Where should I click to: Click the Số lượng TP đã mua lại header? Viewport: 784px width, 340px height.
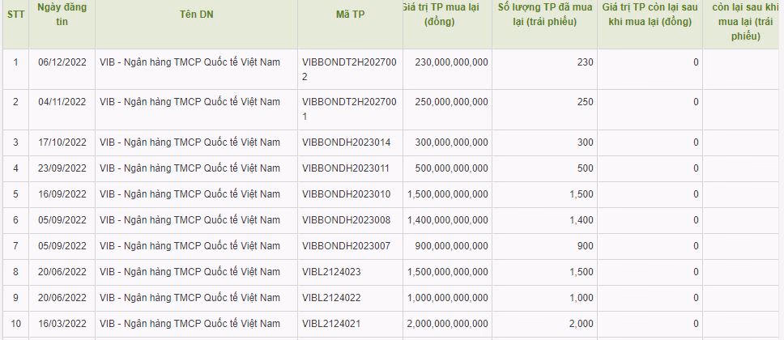click(x=545, y=15)
